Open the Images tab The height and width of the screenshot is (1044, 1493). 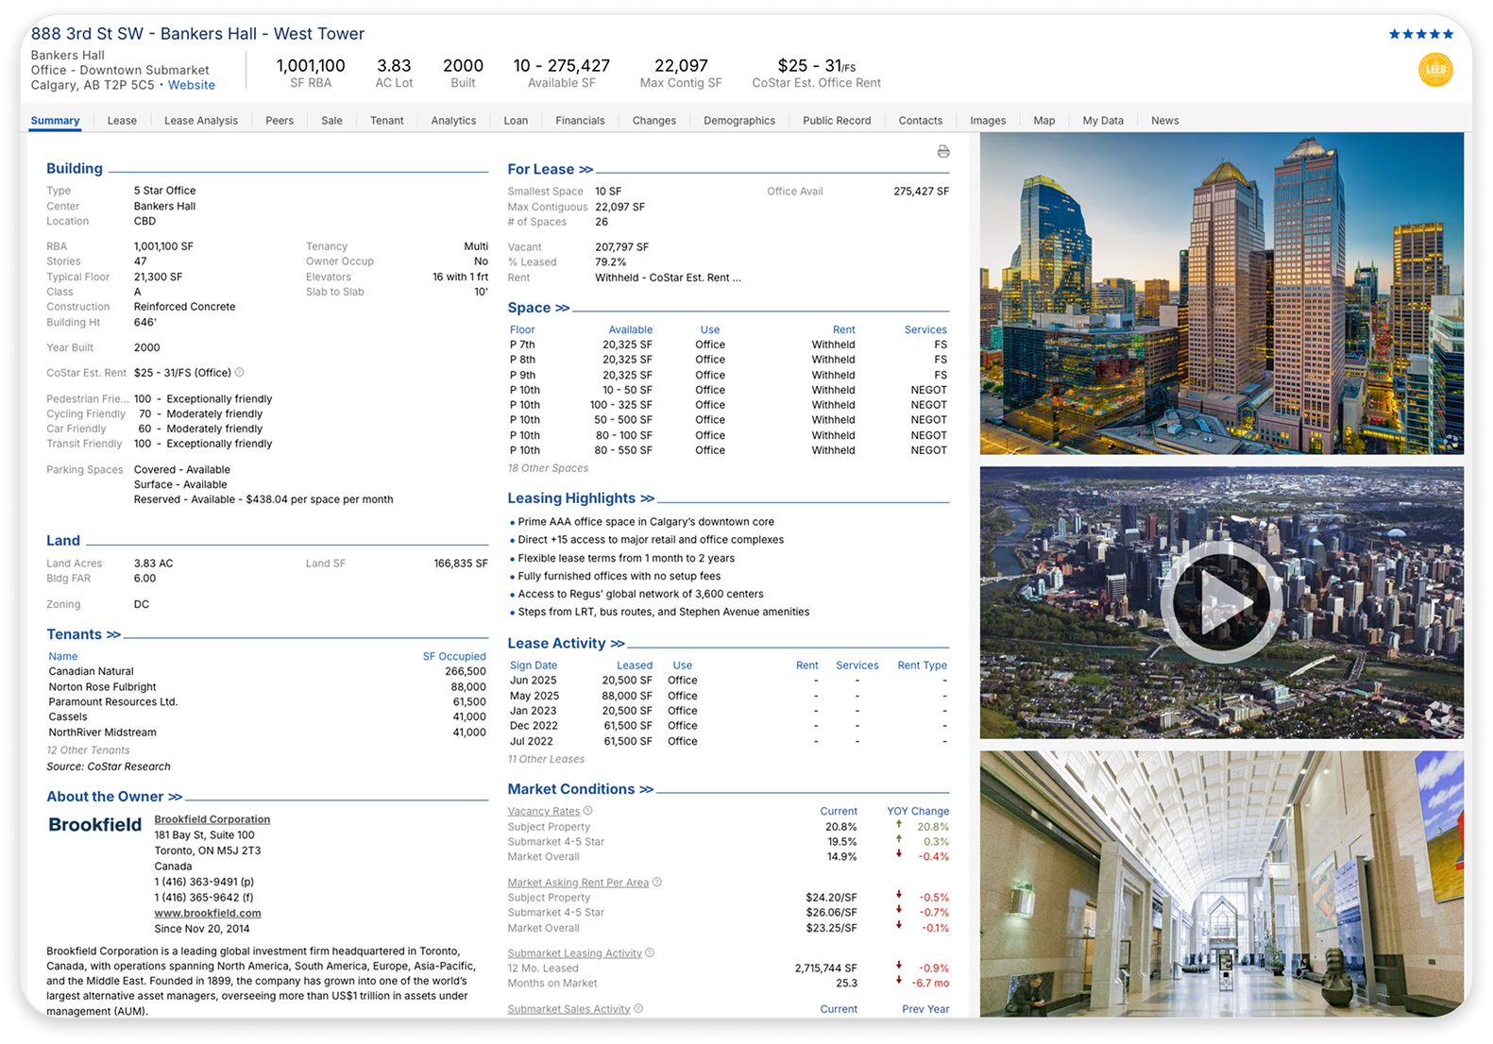pyautogui.click(x=988, y=121)
